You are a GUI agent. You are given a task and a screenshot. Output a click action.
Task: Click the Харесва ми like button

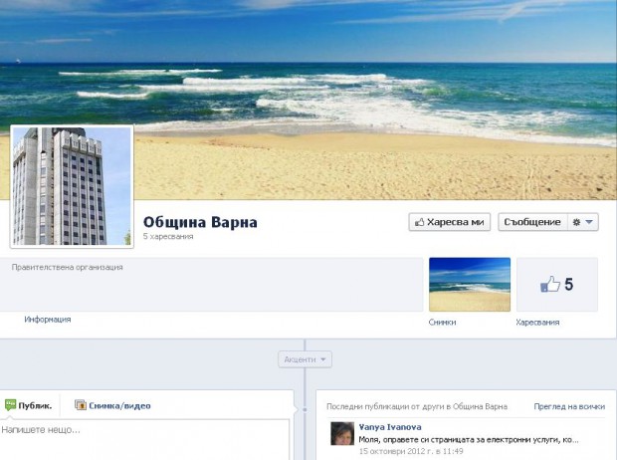click(450, 222)
